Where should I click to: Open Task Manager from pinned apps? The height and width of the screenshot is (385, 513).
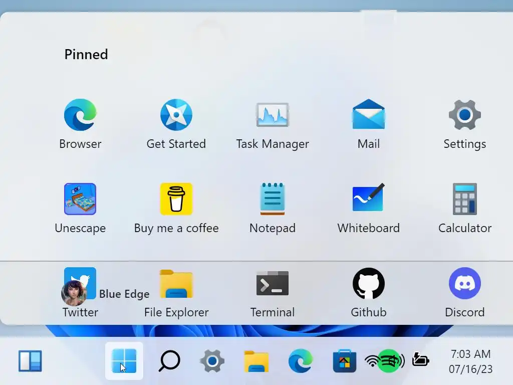click(273, 124)
